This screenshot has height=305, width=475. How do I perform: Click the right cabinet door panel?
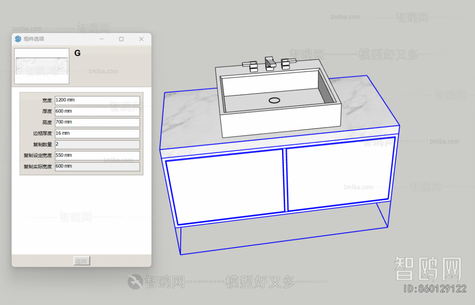[338, 175]
